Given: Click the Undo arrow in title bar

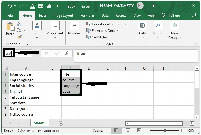Looking at the screenshot, I should tap(10, 6).
